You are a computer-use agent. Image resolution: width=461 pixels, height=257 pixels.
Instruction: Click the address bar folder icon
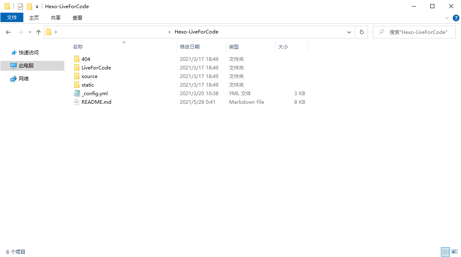[x=48, y=32]
